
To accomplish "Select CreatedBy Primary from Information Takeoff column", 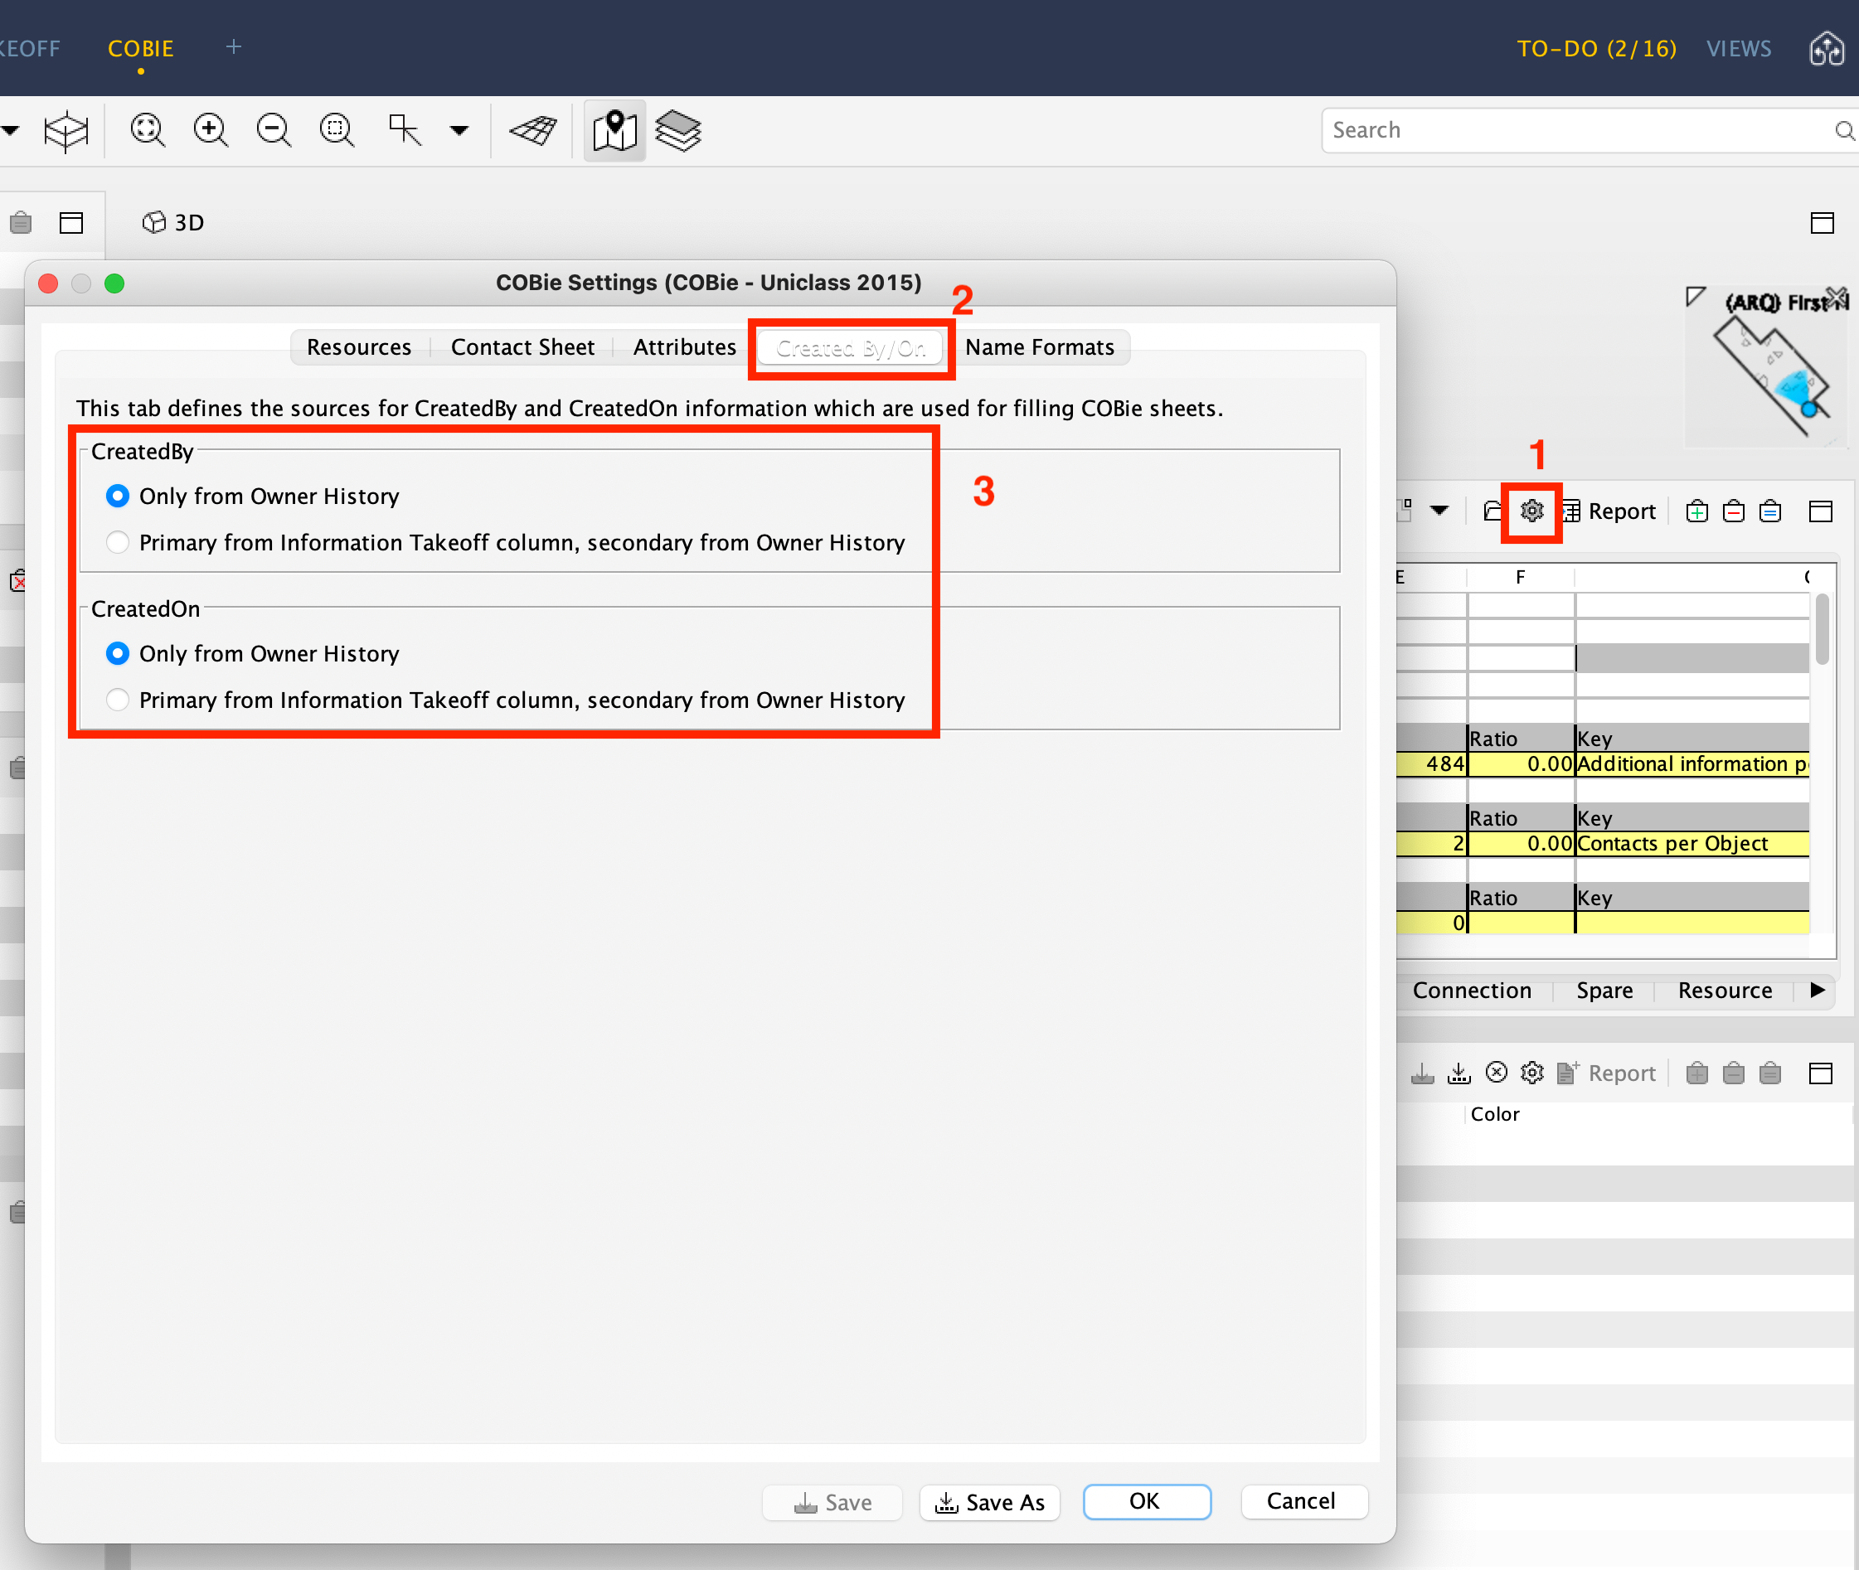I will [x=118, y=542].
